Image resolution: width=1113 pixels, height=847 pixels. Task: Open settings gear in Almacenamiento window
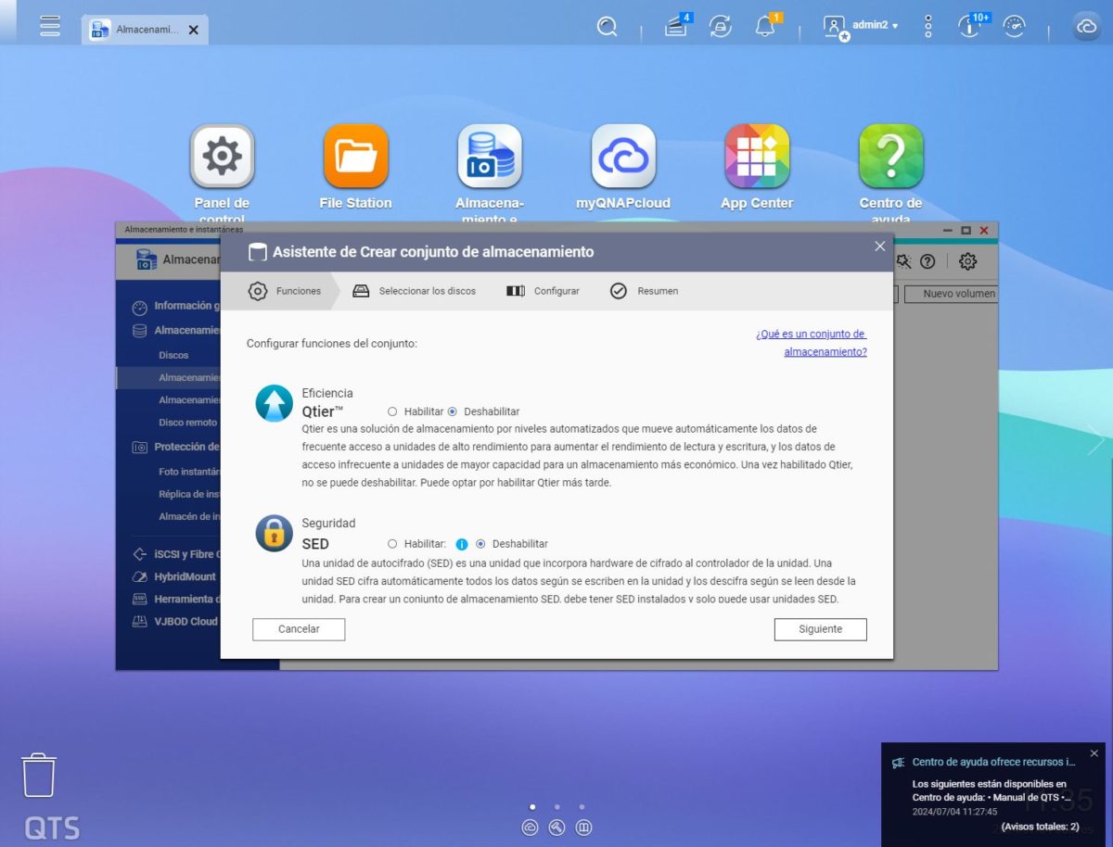pyautogui.click(x=967, y=261)
